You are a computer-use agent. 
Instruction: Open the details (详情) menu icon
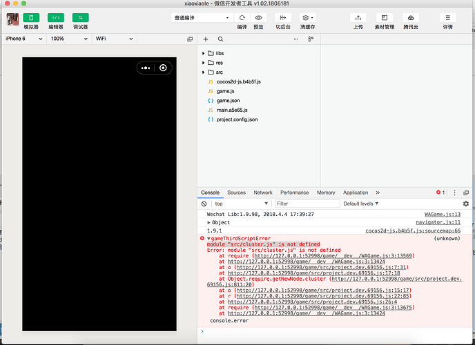coord(448,18)
